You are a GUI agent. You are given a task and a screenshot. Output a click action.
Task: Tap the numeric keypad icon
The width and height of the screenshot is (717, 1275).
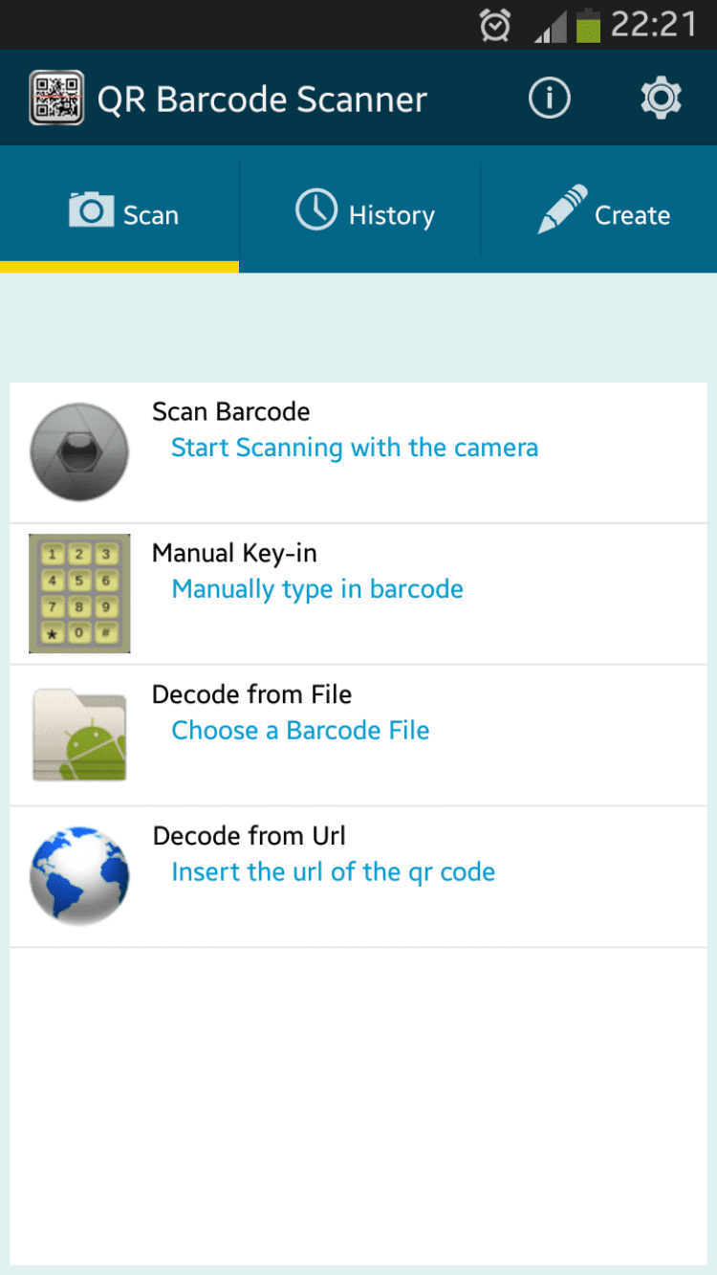[79, 593]
